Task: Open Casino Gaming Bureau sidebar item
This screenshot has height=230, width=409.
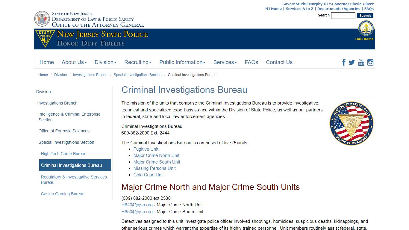Action: 63,194
